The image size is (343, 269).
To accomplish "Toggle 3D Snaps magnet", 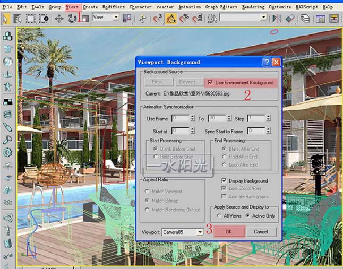I will pyautogui.click(x=157, y=19).
